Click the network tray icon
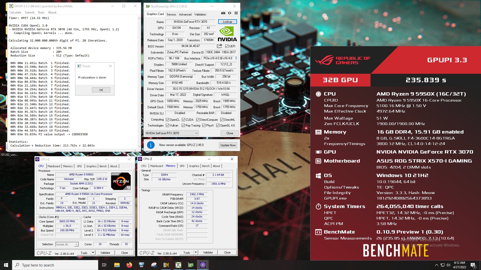This screenshot has width=481, height=270. pos(443,265)
